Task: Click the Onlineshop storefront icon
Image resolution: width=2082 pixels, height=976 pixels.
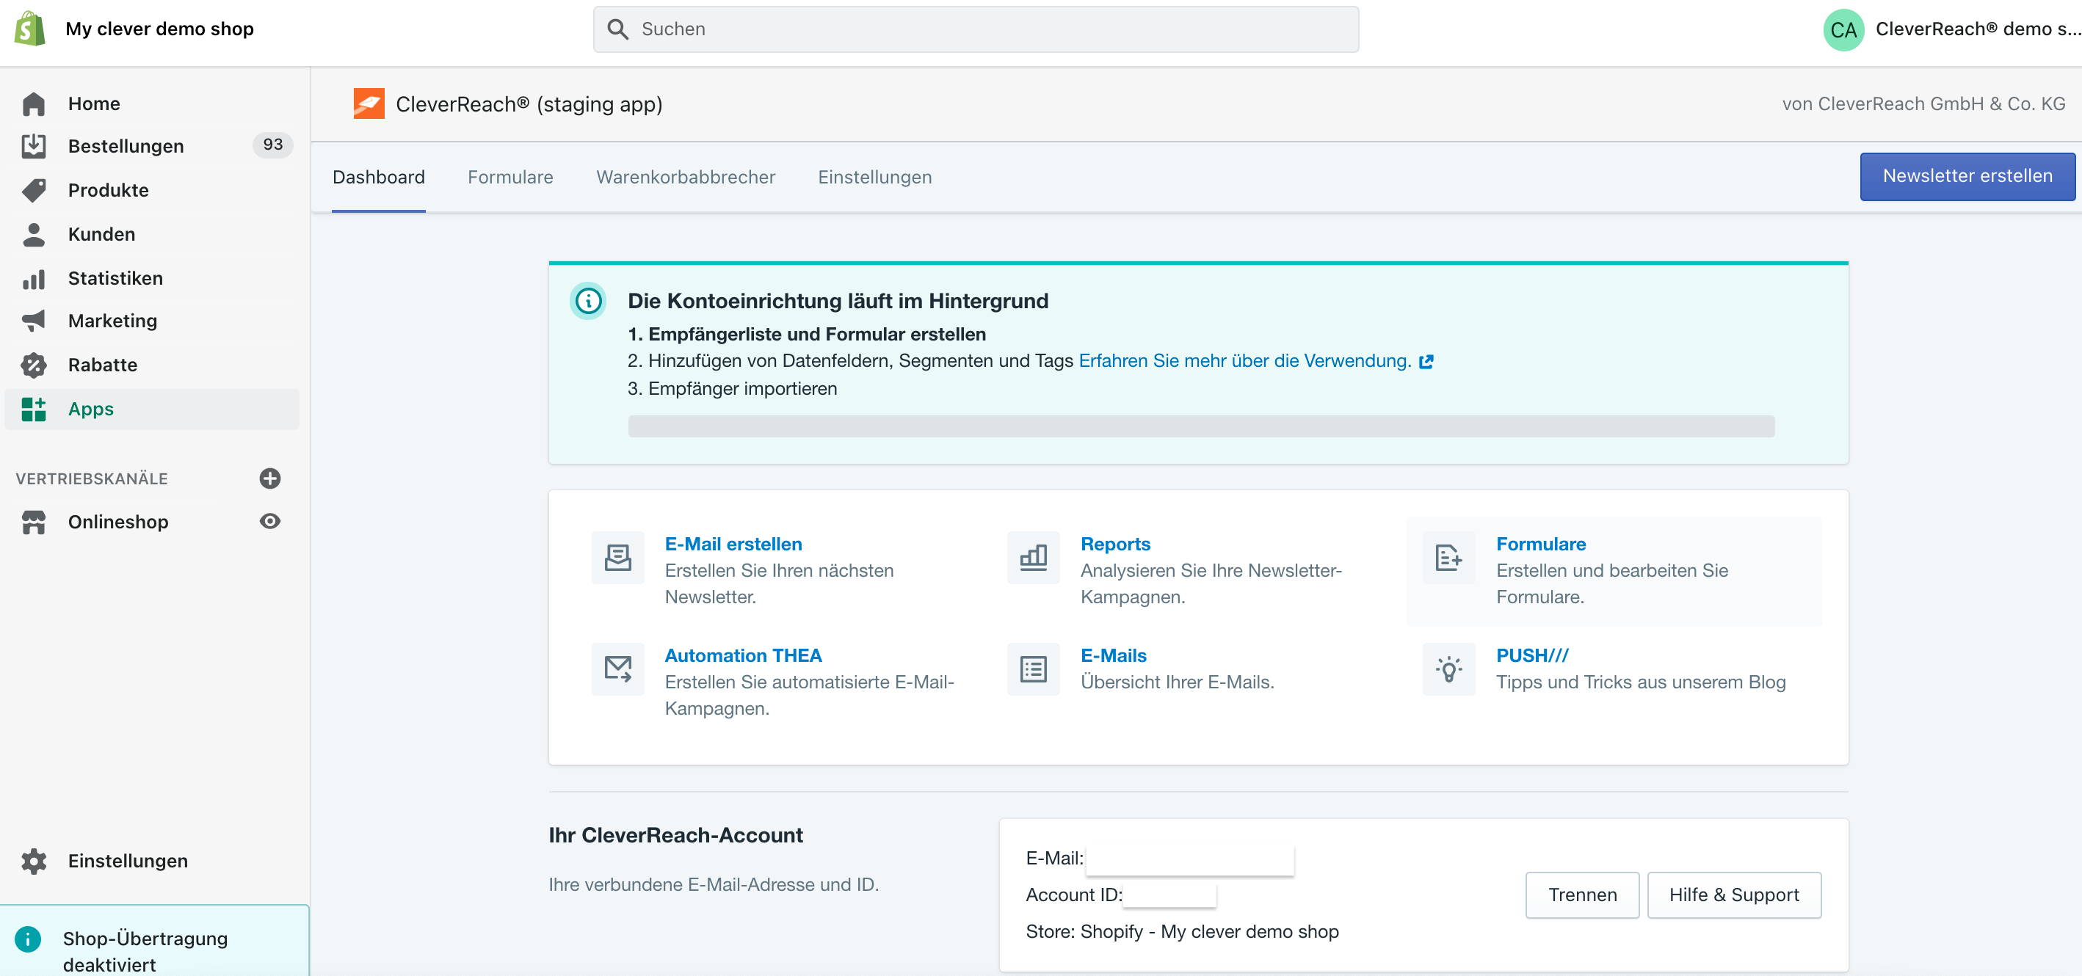Action: (x=34, y=522)
